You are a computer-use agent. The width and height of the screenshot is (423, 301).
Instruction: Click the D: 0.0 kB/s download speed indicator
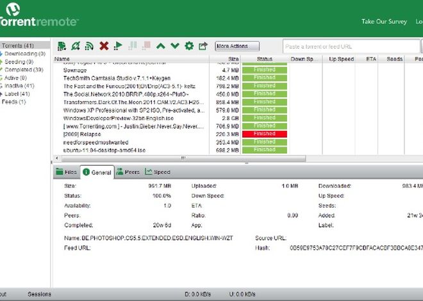point(198,294)
